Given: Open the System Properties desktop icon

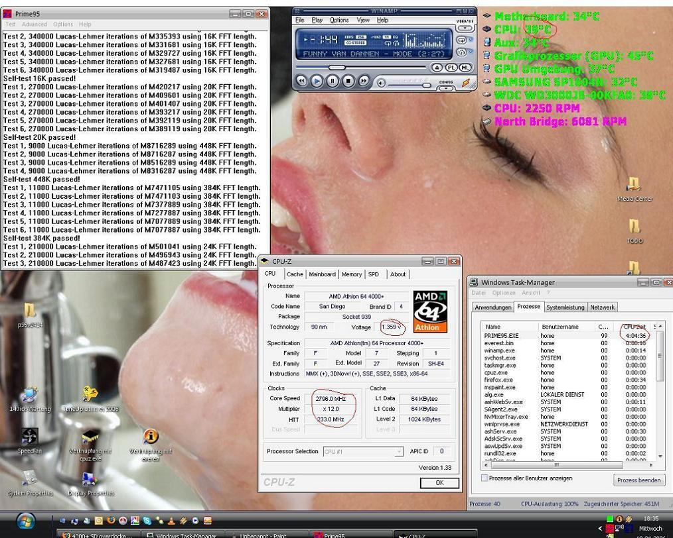Looking at the screenshot, I should 30,484.
